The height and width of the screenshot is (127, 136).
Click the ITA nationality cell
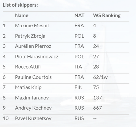click(x=78, y=67)
